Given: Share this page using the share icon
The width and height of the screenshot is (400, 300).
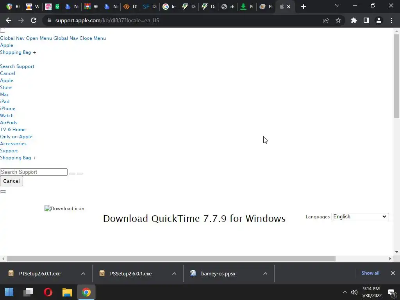Looking at the screenshot, I should (326, 20).
